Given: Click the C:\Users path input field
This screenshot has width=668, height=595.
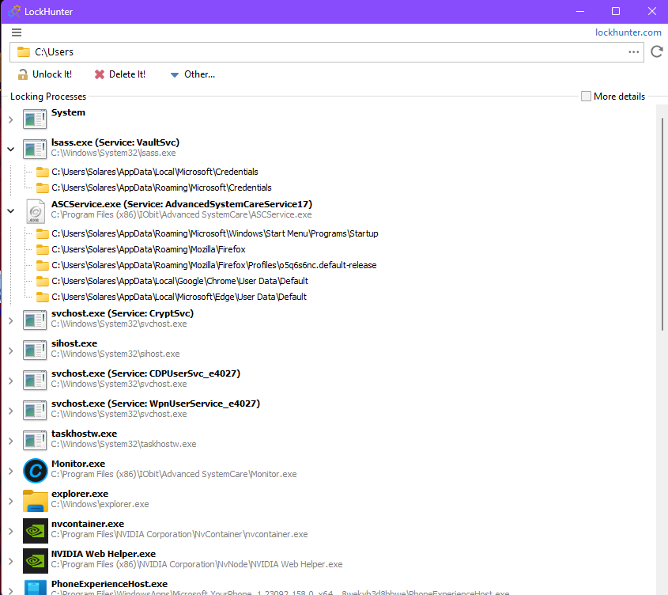Looking at the screenshot, I should tap(326, 52).
